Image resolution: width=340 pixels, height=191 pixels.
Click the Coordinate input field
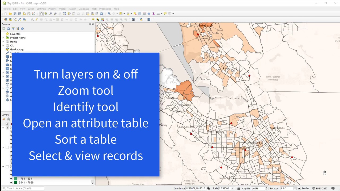196,188
